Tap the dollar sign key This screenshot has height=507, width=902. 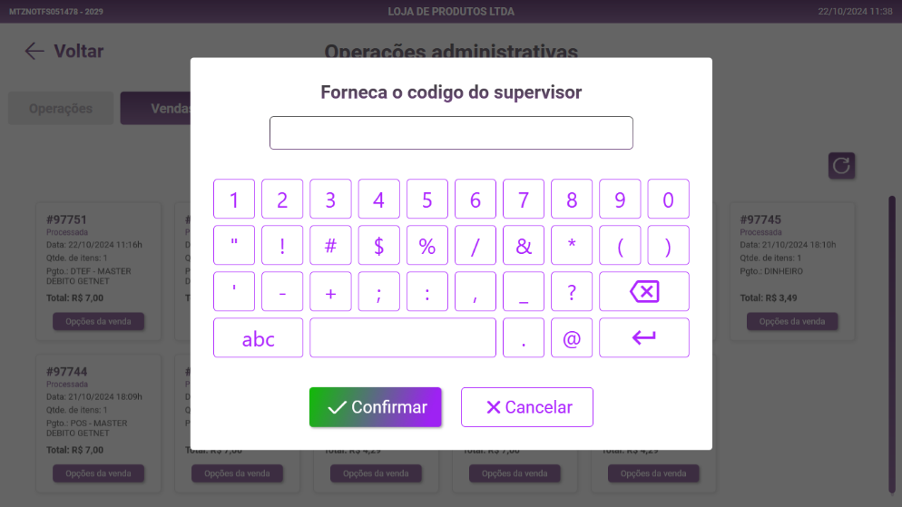[378, 245]
